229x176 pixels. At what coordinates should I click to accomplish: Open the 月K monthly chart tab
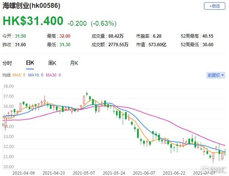[74, 63]
